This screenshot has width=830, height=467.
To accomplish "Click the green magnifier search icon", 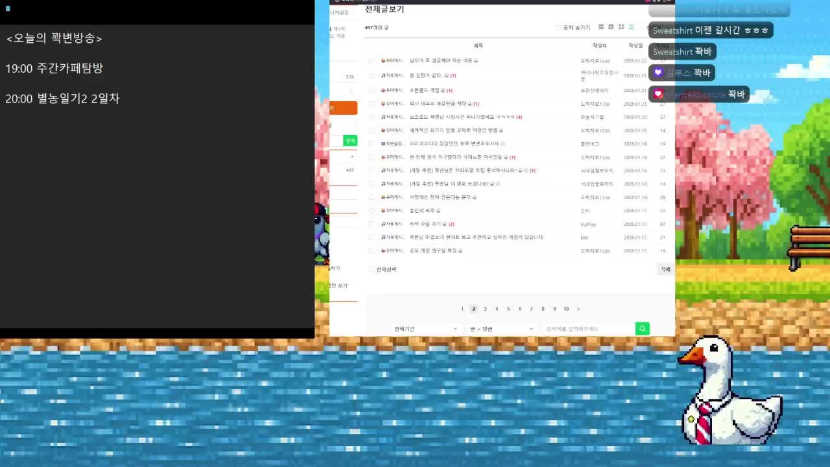I will point(642,329).
